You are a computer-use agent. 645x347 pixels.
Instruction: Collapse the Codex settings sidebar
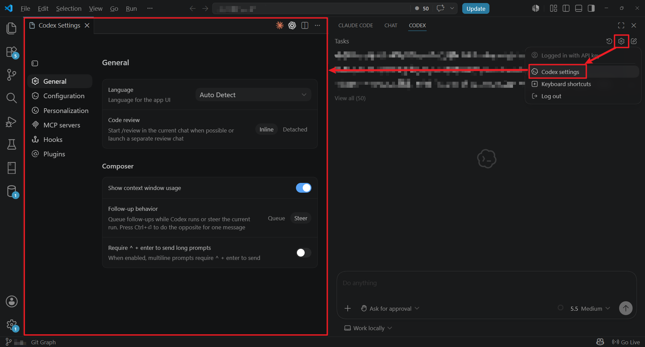(35, 63)
